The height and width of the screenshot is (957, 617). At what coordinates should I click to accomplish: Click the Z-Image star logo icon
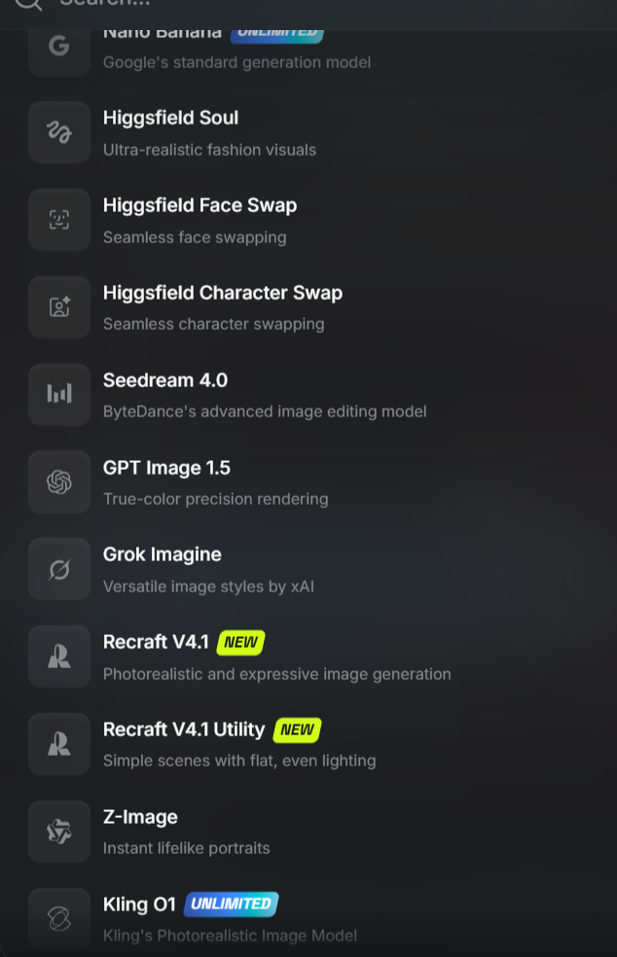pyautogui.click(x=59, y=831)
